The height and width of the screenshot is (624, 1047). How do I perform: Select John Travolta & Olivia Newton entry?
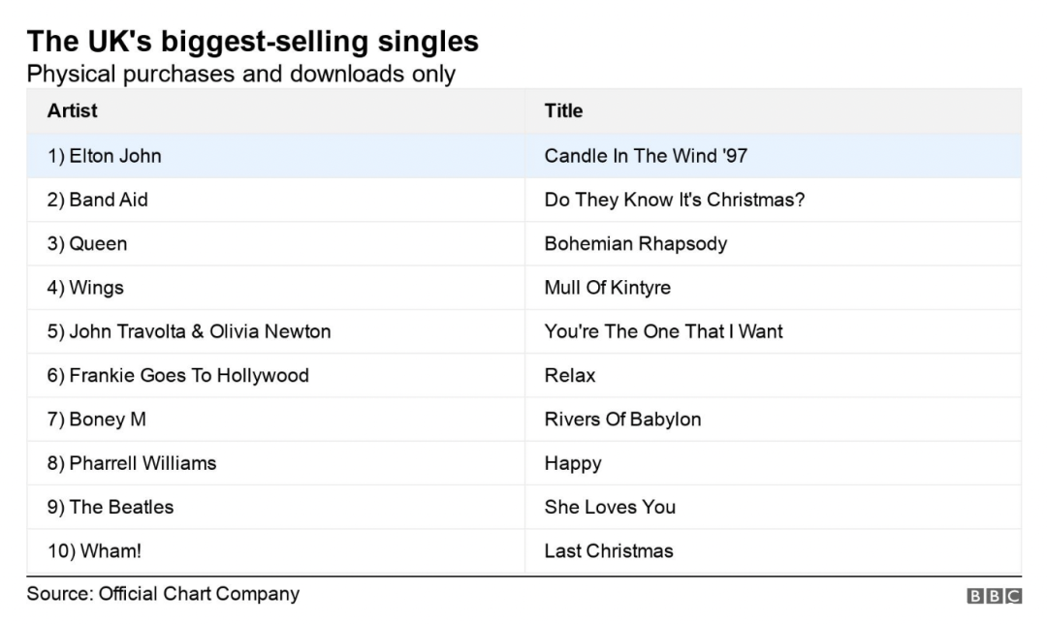click(189, 331)
